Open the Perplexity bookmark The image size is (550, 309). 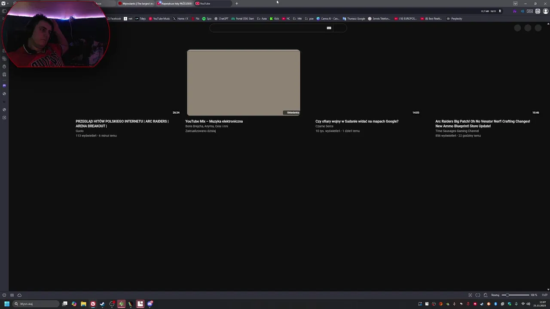(x=455, y=18)
